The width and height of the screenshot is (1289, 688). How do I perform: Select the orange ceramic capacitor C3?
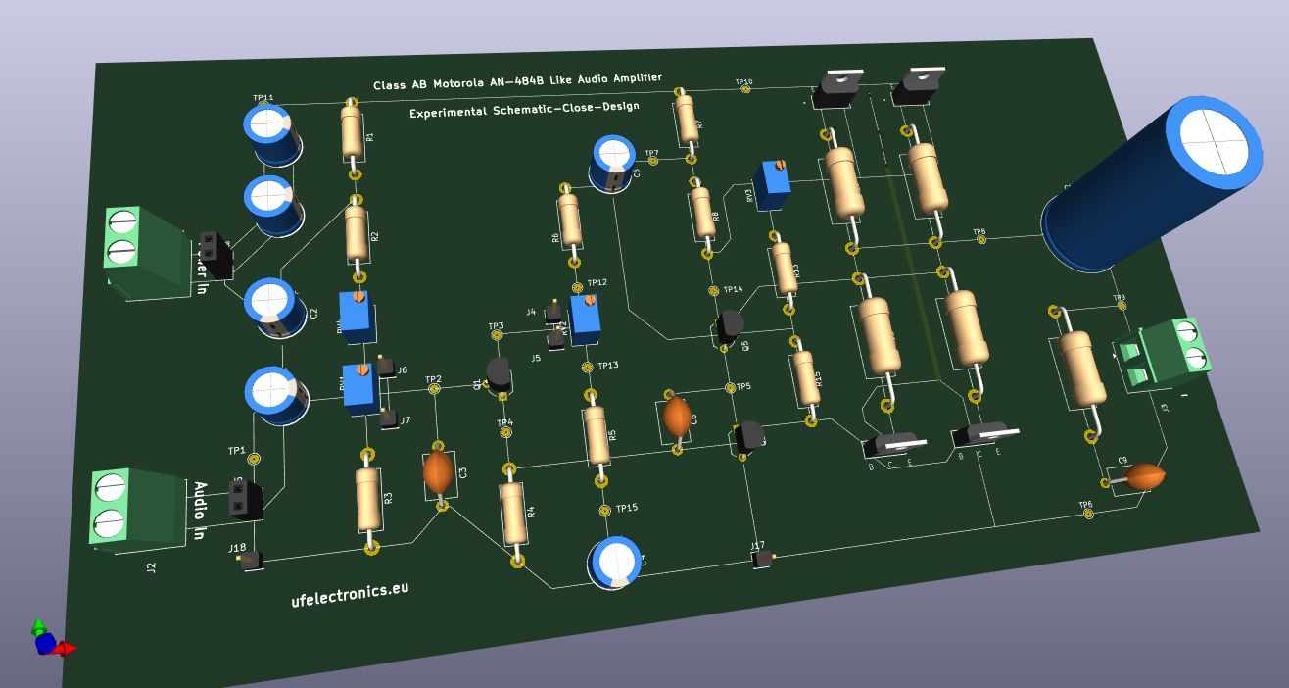tap(438, 473)
